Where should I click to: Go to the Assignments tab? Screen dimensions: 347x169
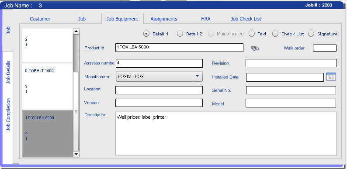(x=164, y=19)
